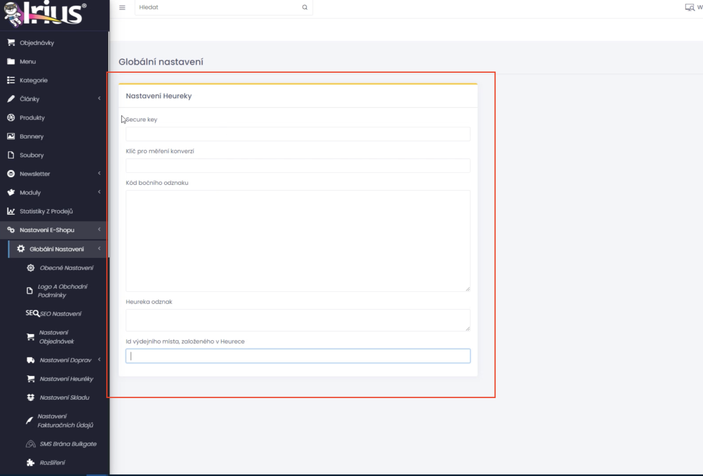Click the Nastavení E-Shopu gears icon
The height and width of the screenshot is (476, 703).
click(x=11, y=230)
